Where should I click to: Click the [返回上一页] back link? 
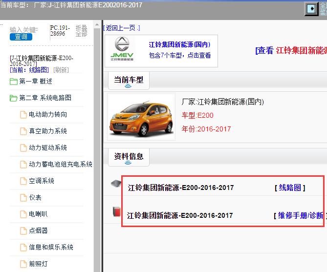tap(122, 28)
